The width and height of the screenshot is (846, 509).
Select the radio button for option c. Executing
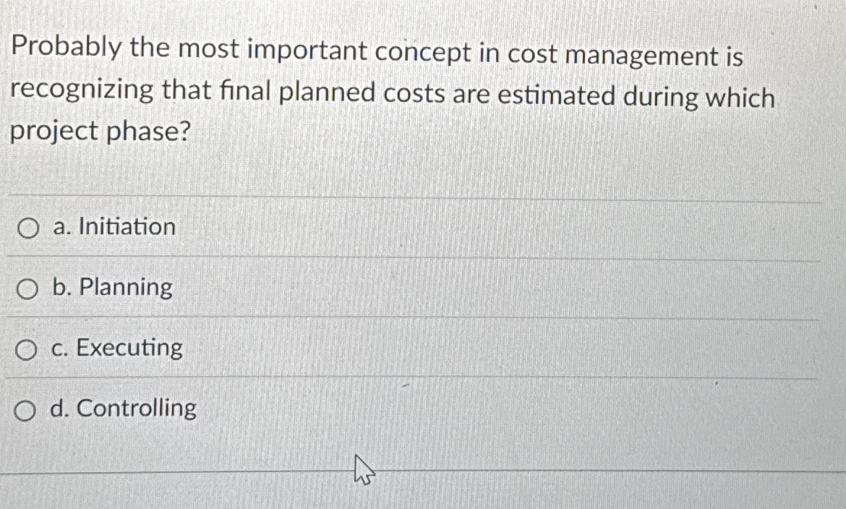click(x=27, y=348)
